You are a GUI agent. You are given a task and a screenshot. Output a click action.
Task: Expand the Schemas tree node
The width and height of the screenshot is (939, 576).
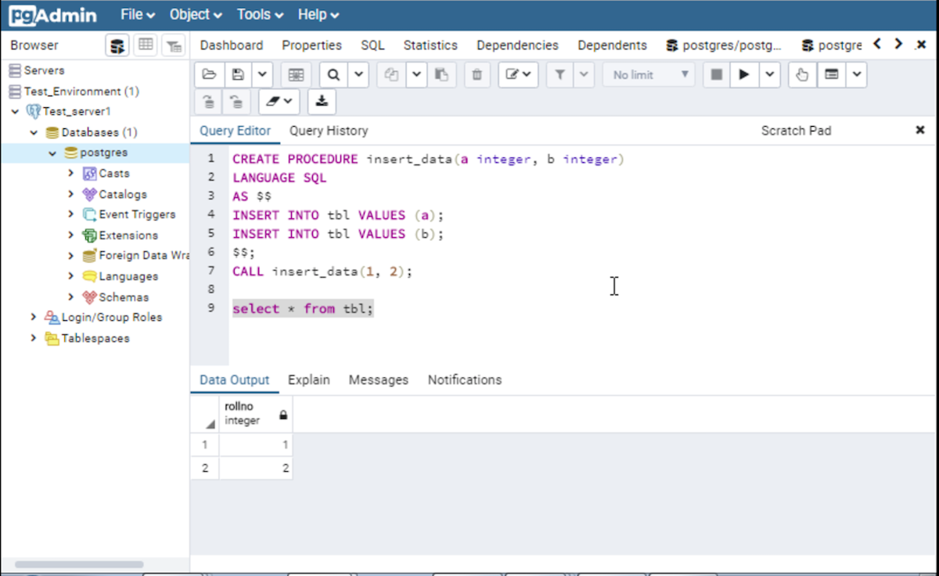71,297
